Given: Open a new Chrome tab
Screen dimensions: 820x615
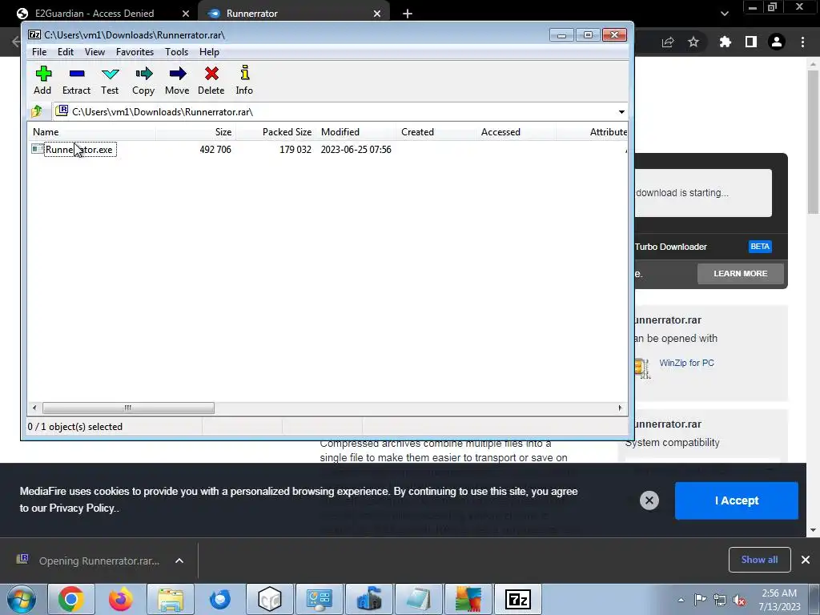Looking at the screenshot, I should coord(408,14).
